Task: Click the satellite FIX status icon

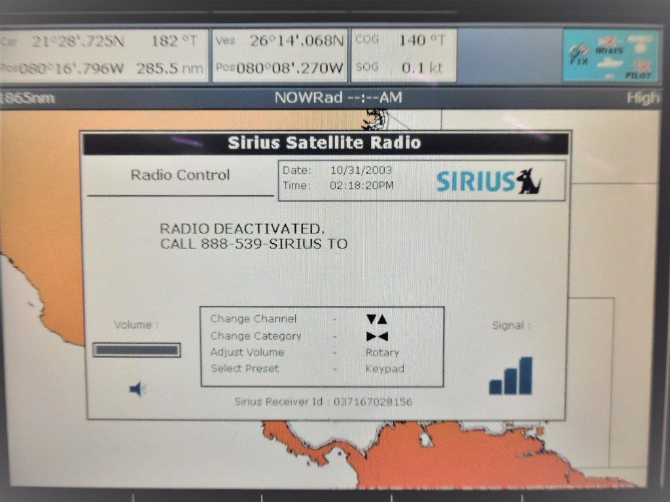Action: 579,56
